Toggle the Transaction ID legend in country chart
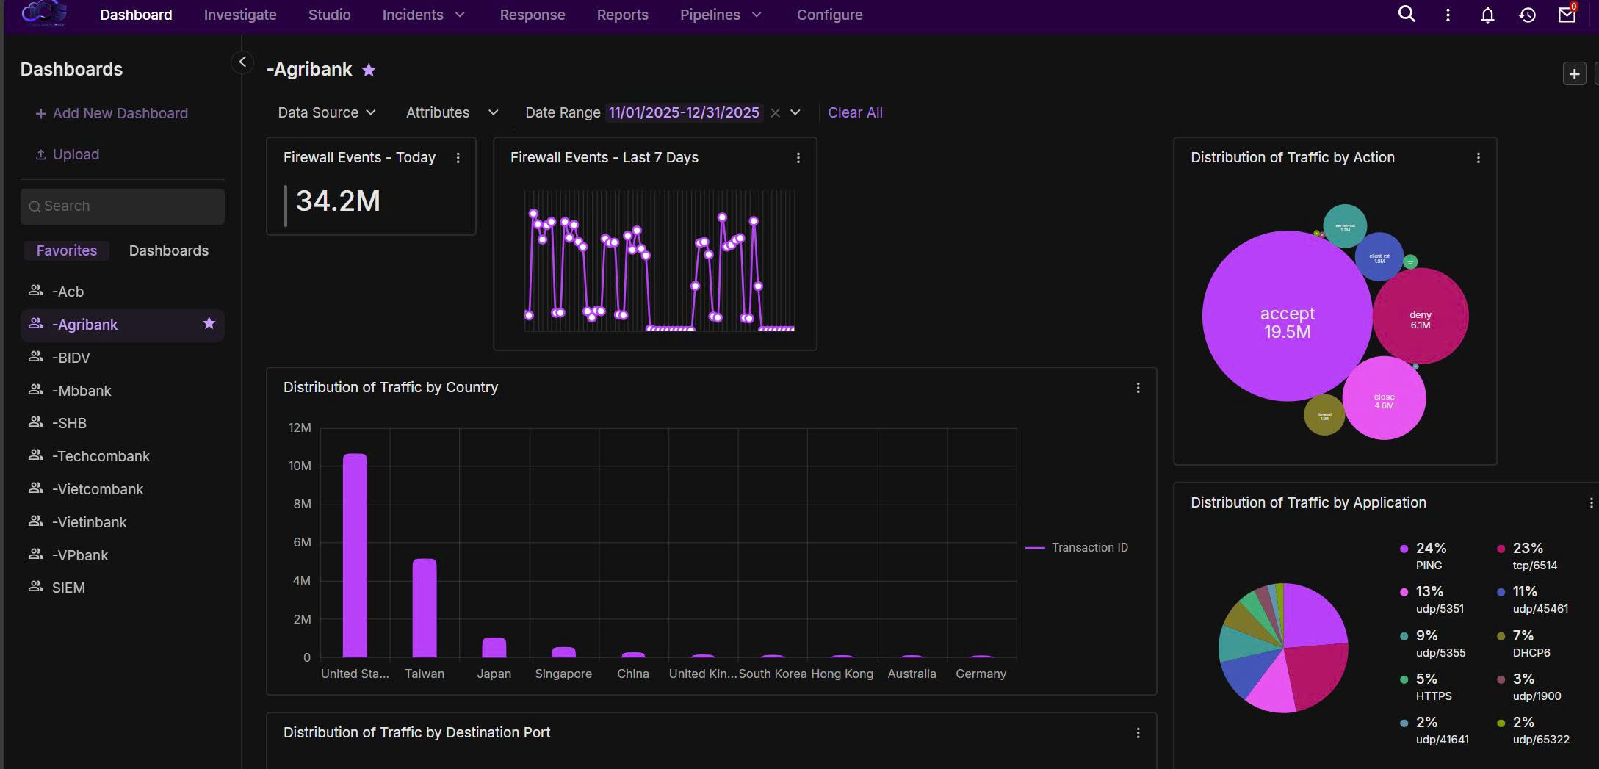The image size is (1599, 769). (1078, 547)
